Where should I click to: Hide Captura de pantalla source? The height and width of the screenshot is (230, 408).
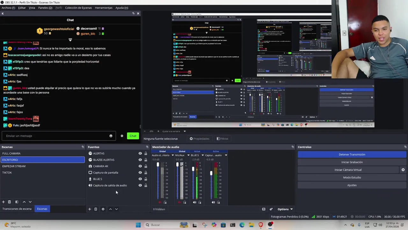[140, 172]
